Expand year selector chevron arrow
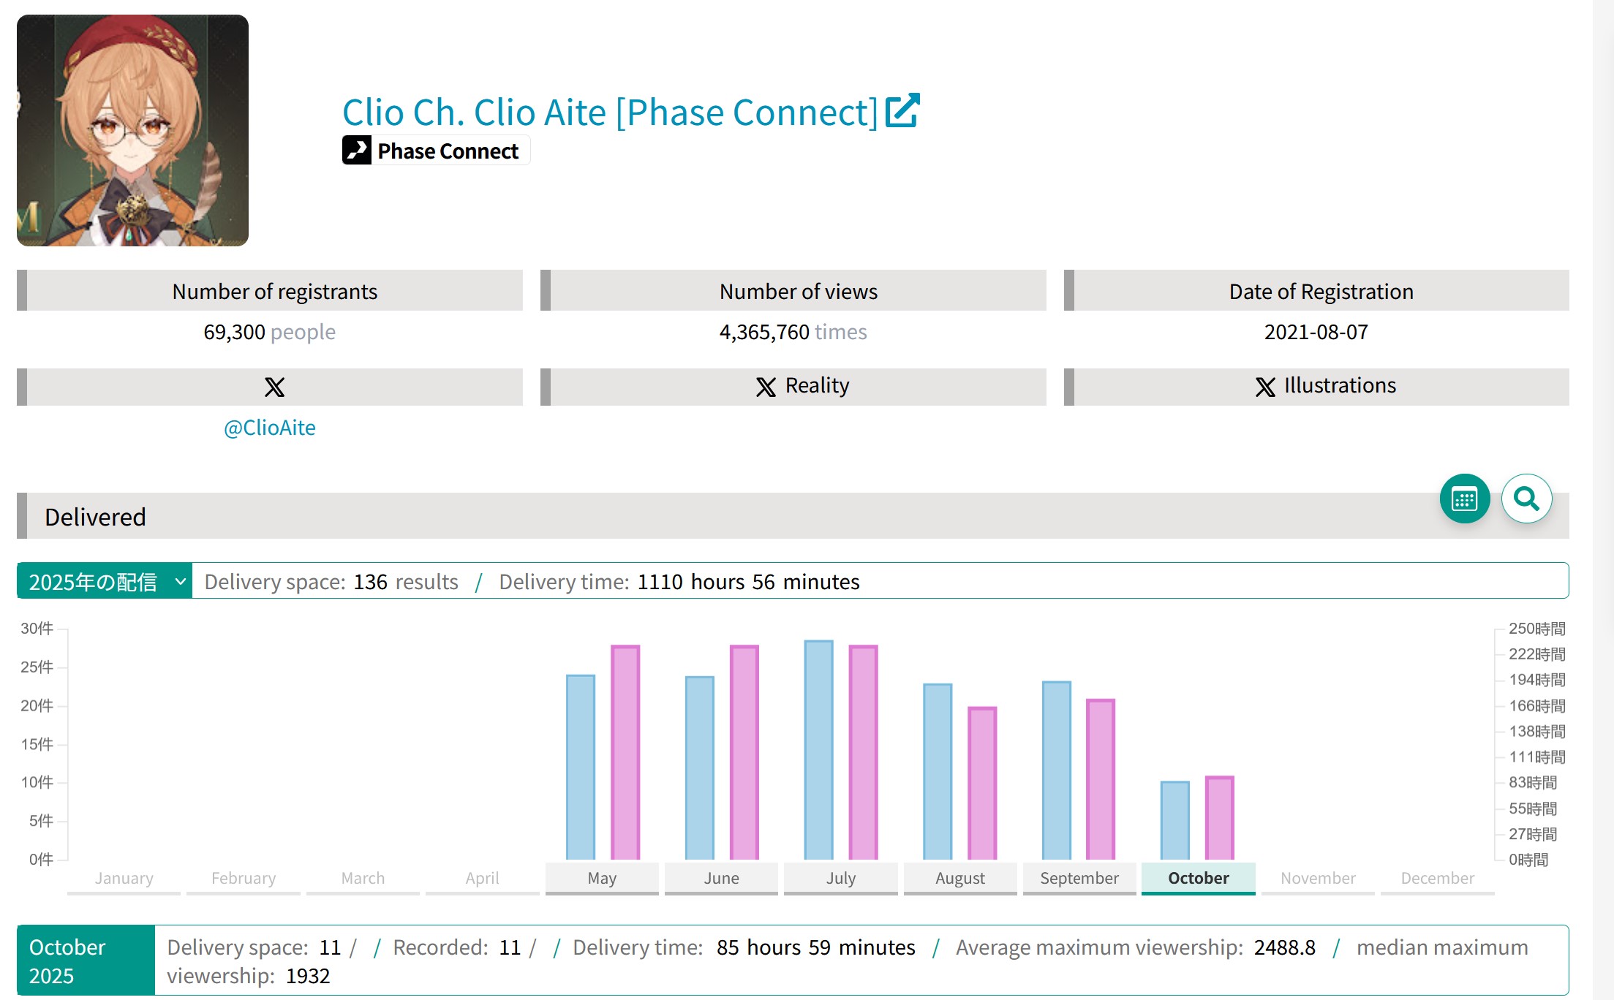Image resolution: width=1614 pixels, height=1000 pixels. [180, 582]
